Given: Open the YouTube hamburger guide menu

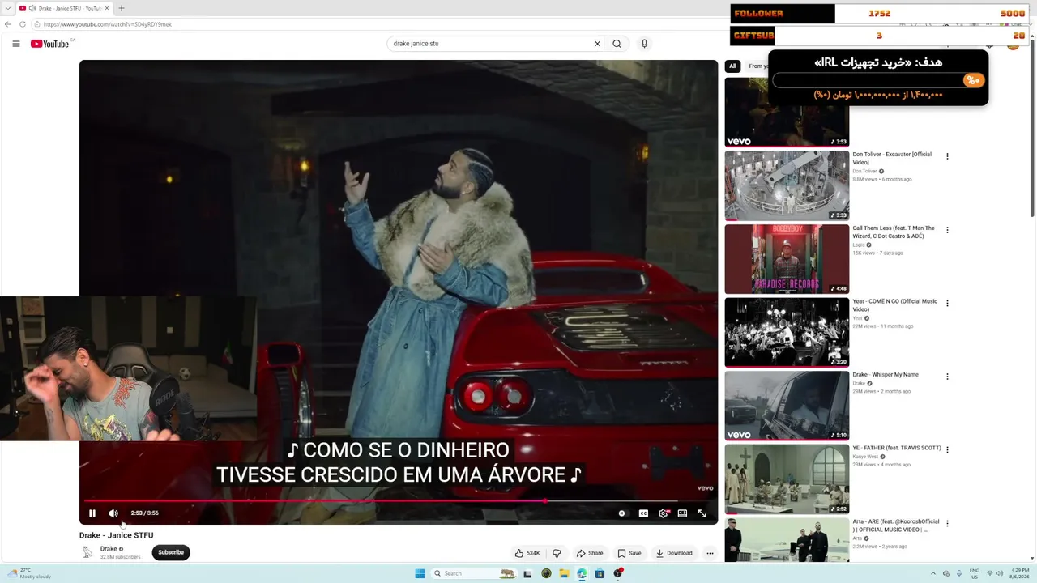Looking at the screenshot, I should point(16,44).
